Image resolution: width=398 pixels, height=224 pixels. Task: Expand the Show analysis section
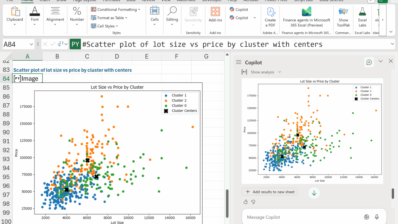279,72
